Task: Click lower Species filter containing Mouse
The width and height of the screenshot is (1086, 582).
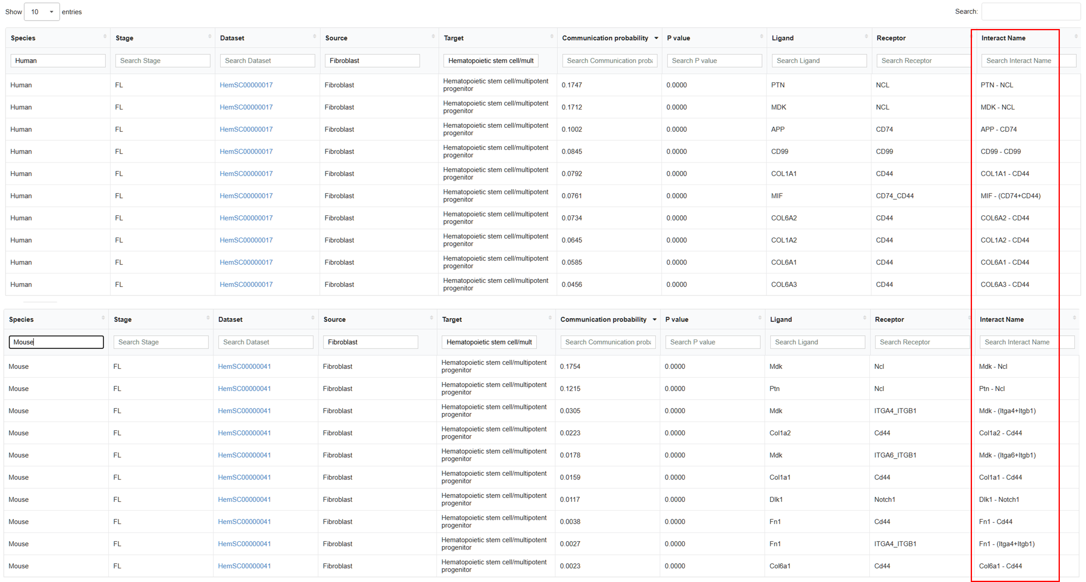Action: pyautogui.click(x=56, y=342)
